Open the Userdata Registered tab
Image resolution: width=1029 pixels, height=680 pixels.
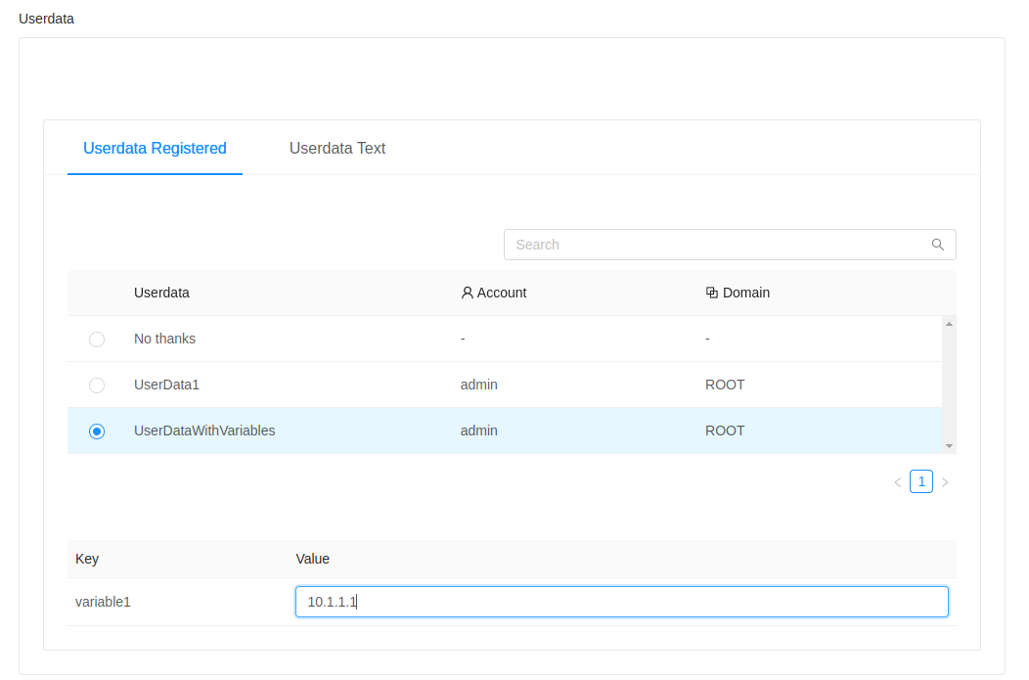pos(155,149)
